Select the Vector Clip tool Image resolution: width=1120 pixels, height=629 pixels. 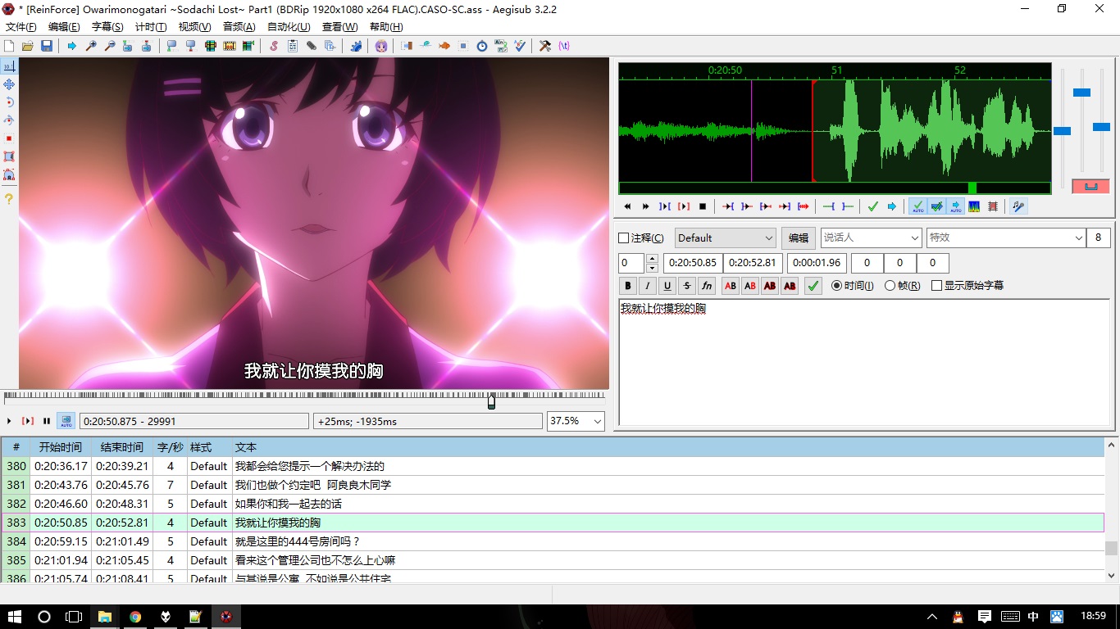pos(9,174)
